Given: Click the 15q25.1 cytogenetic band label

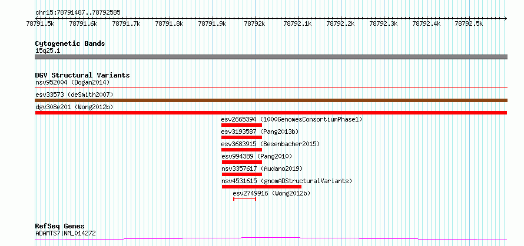Looking at the screenshot, I should coord(48,51).
